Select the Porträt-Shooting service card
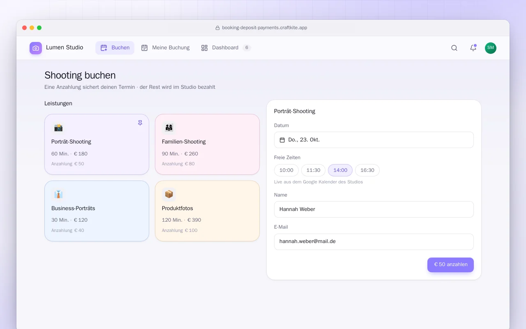 coord(97,144)
